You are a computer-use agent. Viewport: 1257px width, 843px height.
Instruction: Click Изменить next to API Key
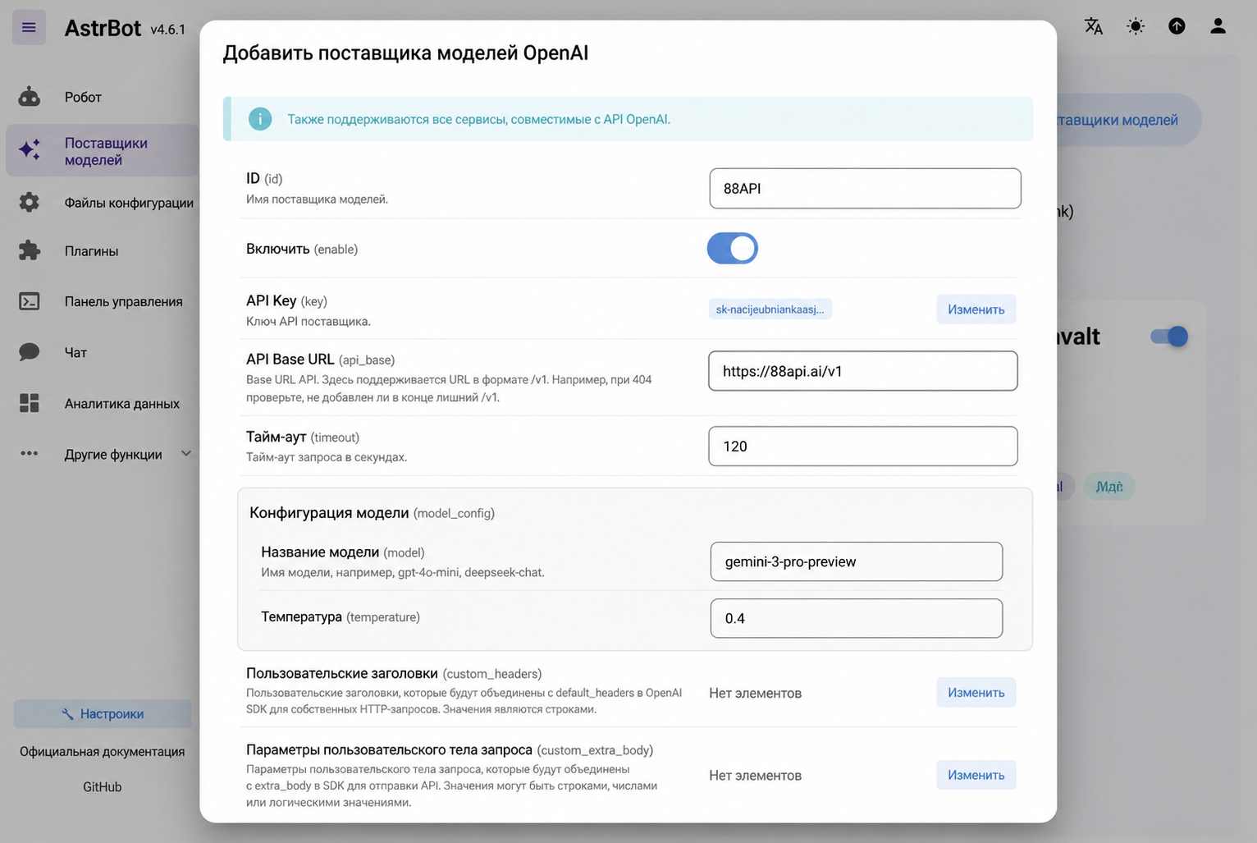point(976,309)
